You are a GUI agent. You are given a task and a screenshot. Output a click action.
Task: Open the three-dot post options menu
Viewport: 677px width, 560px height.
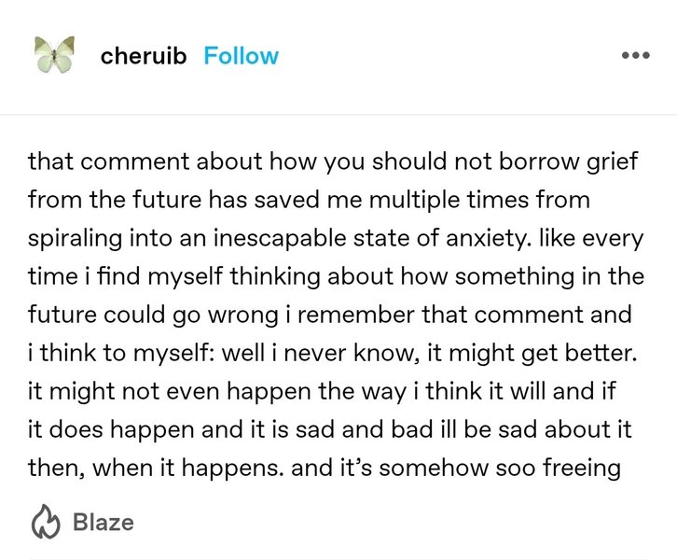point(634,55)
